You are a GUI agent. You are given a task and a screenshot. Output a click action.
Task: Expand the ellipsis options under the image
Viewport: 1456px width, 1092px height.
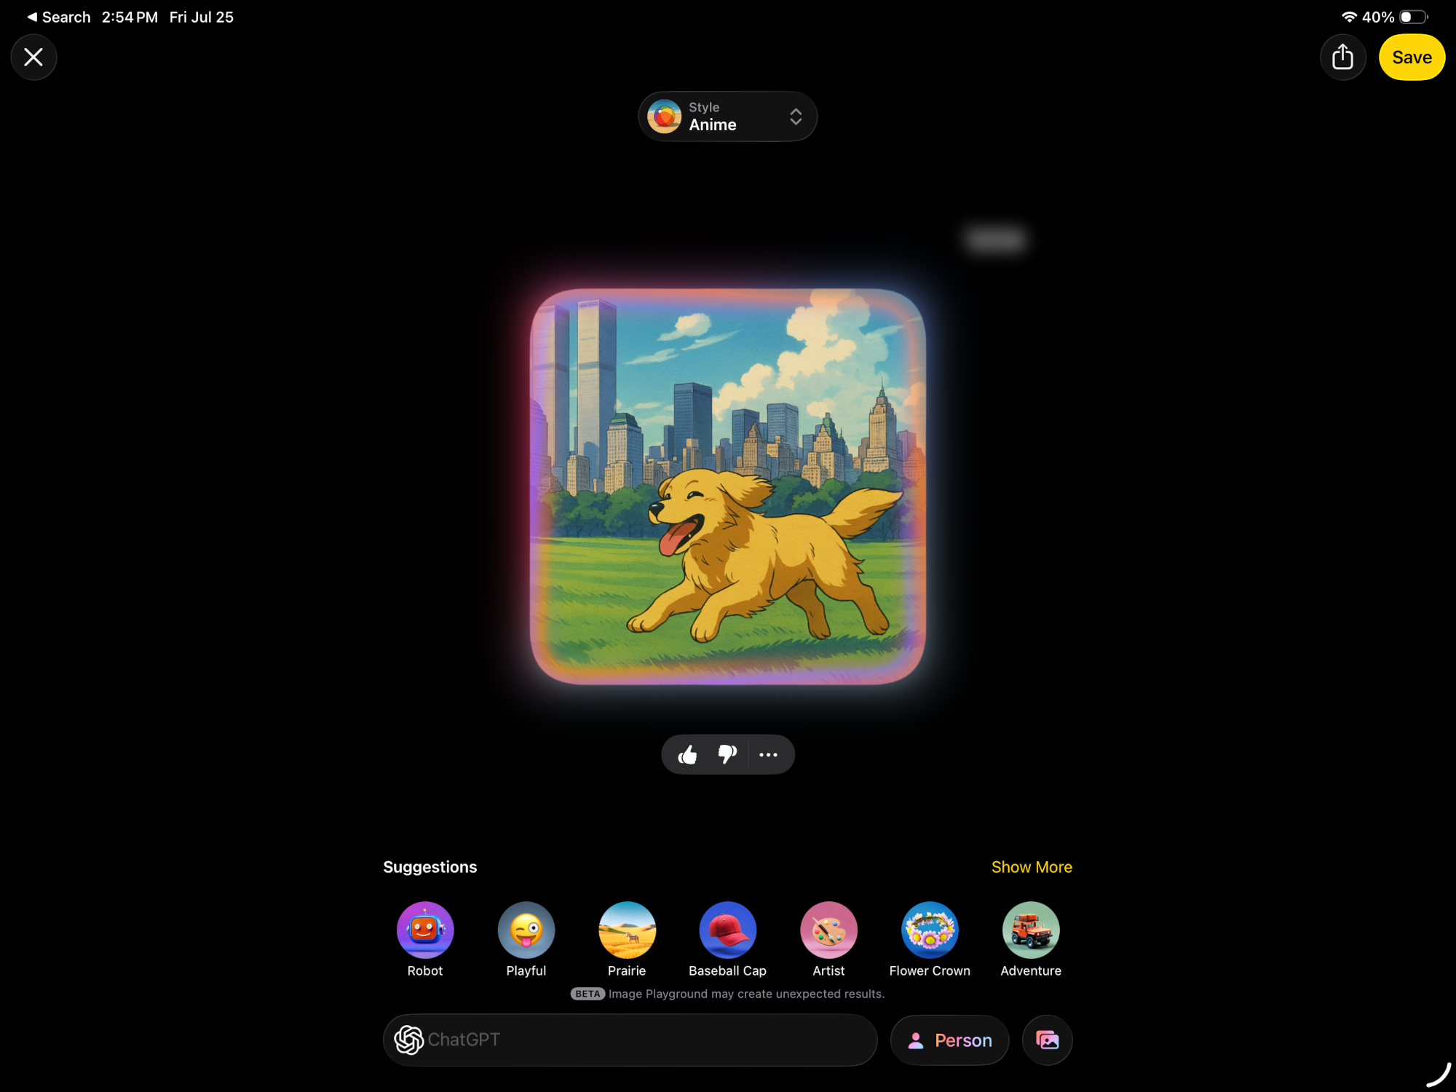click(769, 755)
